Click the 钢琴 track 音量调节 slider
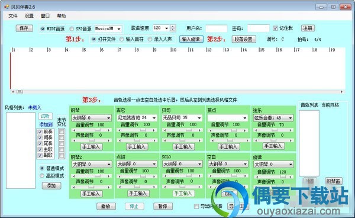 coord(91,130)
